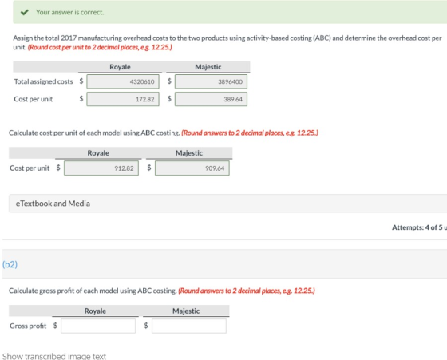Click the empty Majestic gross profit field
447x360 pixels.
189,326
